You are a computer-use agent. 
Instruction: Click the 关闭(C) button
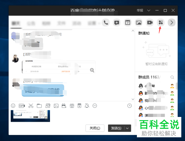tap(95, 128)
